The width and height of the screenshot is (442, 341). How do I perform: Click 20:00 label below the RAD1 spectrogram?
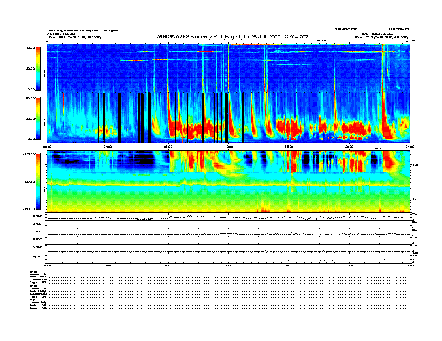[349, 147]
